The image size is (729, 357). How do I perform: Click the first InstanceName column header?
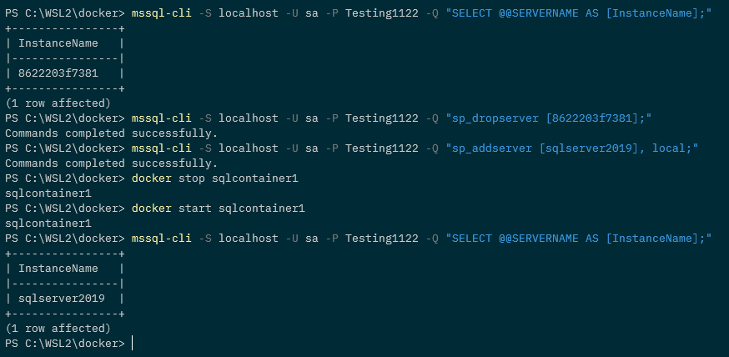tap(58, 43)
